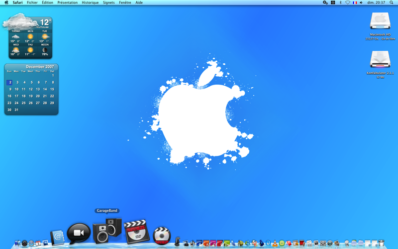398x249 pixels.
Task: Open the Fichier menu
Action: (x=32, y=2)
